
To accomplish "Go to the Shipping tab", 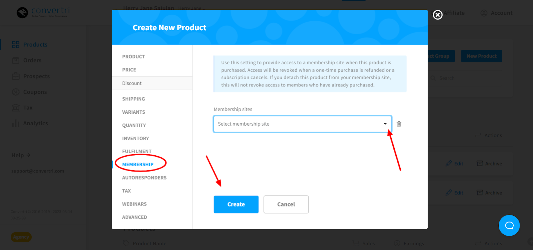I will (133, 99).
